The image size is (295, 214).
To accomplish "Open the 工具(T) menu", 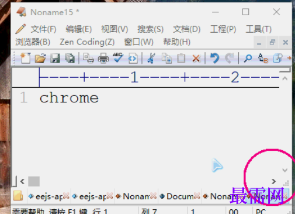I will tap(259, 29).
